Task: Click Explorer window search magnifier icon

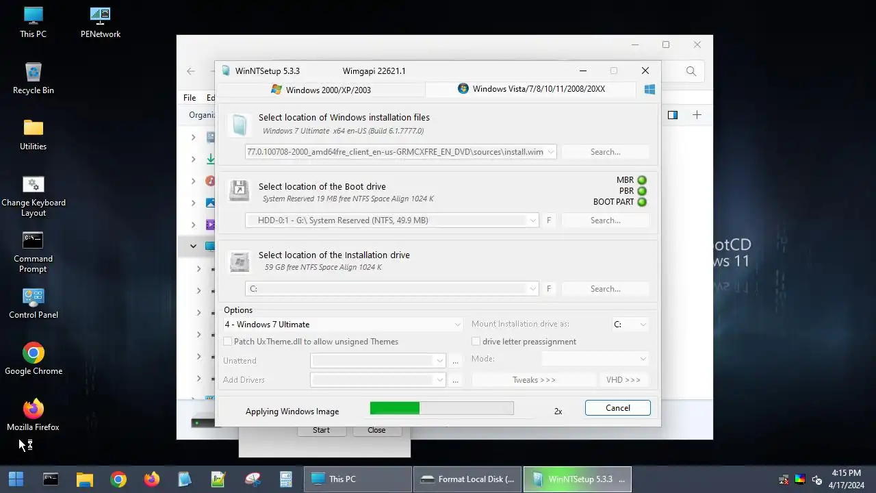Action: (x=691, y=71)
